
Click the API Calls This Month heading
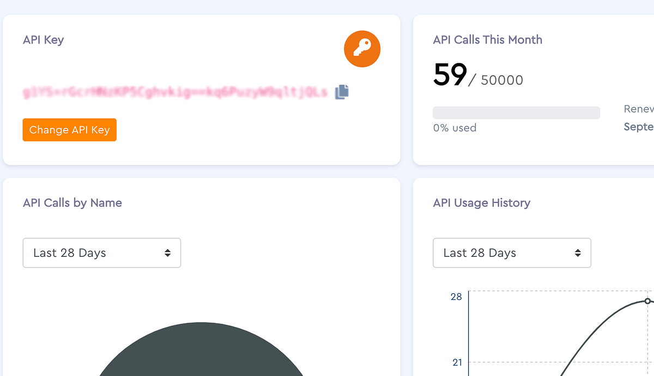tap(487, 40)
